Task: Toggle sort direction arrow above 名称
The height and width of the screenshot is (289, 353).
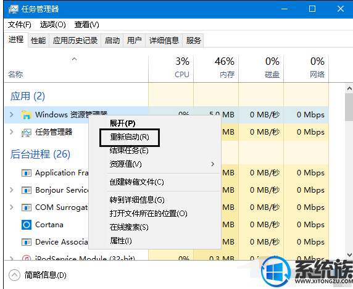Action: (x=74, y=59)
